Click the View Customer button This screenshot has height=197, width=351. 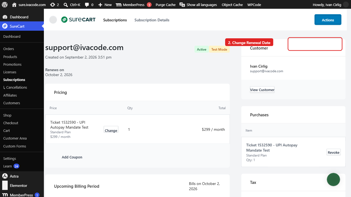[262, 90]
